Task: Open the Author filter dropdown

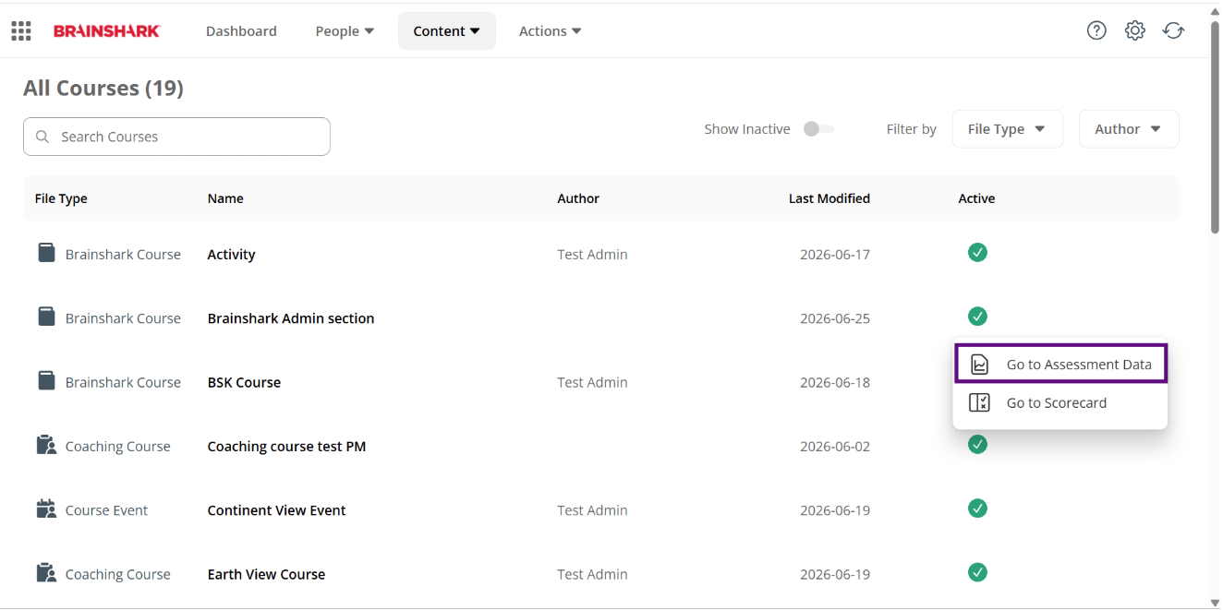Action: (1129, 129)
